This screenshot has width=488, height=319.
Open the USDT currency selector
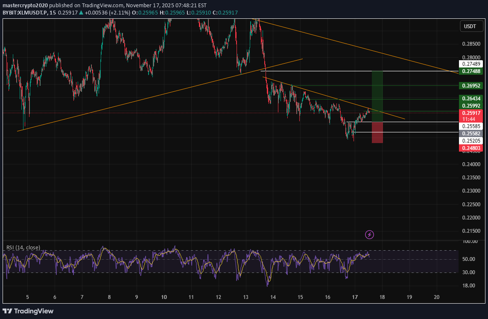click(470, 26)
